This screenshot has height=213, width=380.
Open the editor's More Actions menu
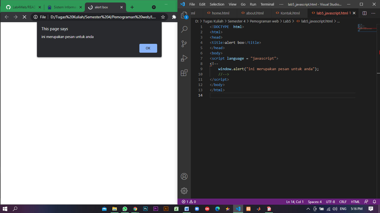tap(373, 13)
